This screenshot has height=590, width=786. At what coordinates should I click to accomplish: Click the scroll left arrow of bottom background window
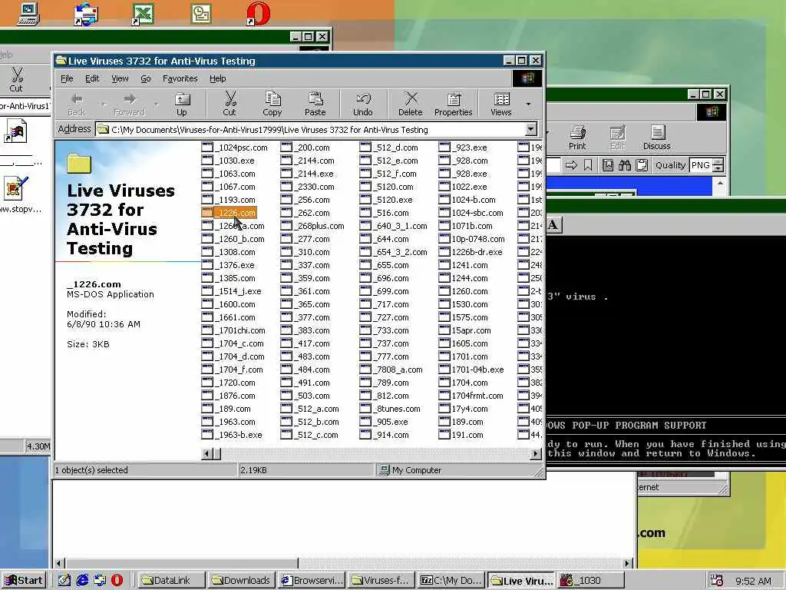[x=59, y=563]
